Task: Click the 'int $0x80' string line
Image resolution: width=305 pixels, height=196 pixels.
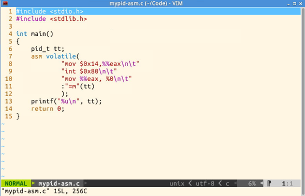Action: pos(89,71)
